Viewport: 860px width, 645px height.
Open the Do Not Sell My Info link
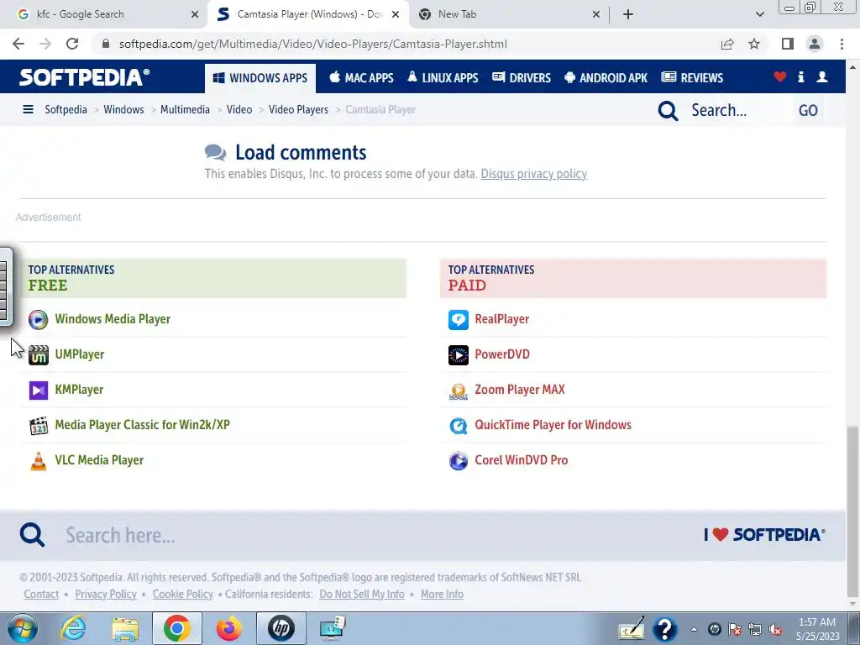tap(362, 594)
